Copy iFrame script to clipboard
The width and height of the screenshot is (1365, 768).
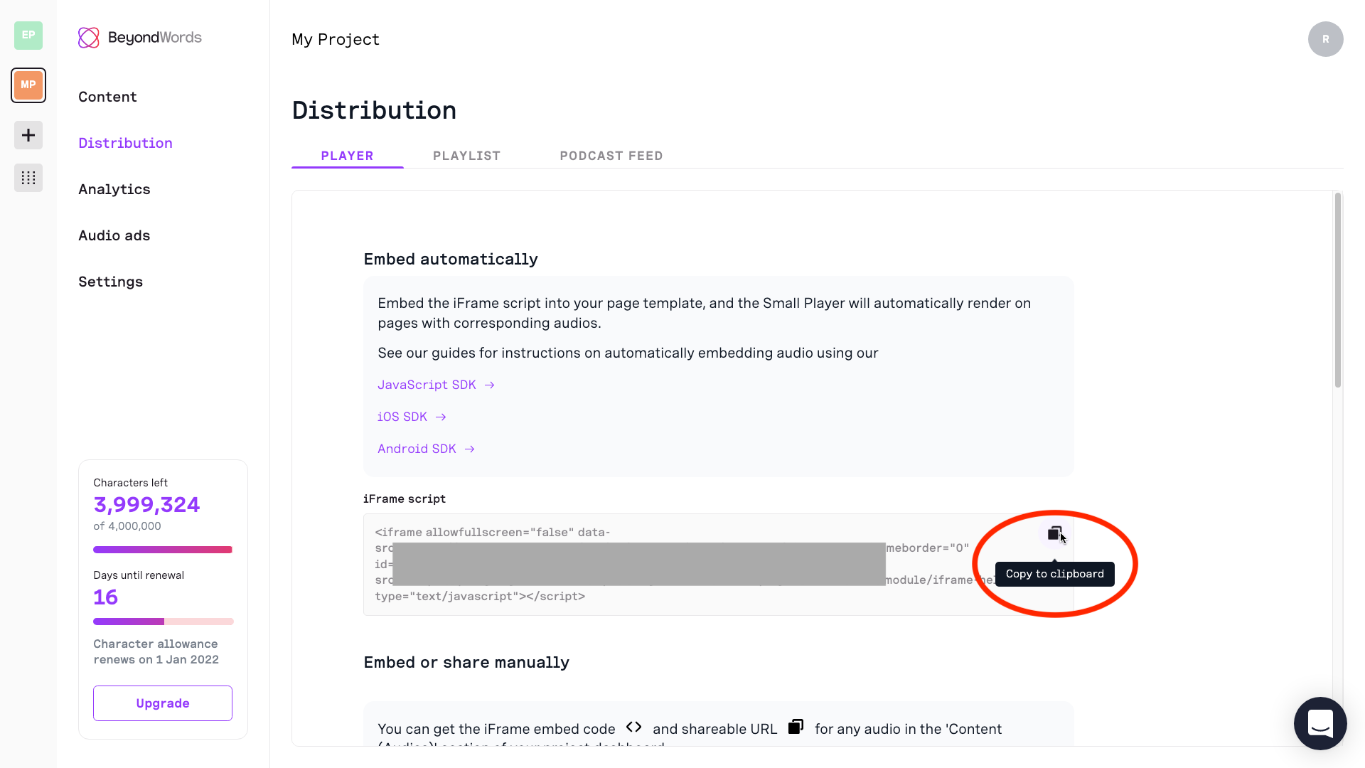[x=1054, y=533]
